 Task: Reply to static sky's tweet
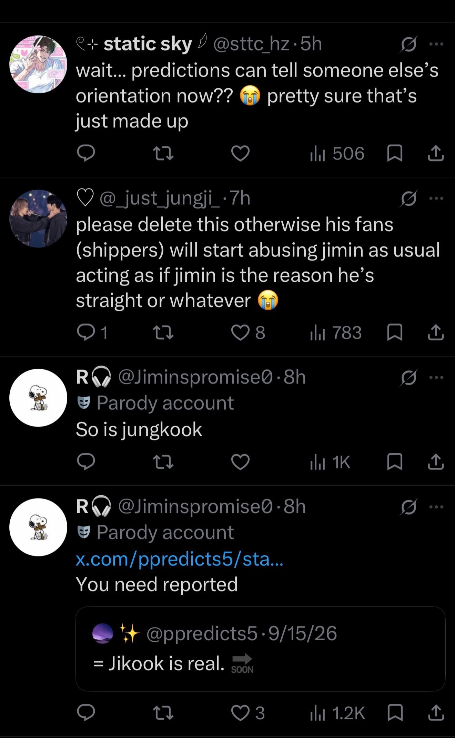(x=85, y=153)
